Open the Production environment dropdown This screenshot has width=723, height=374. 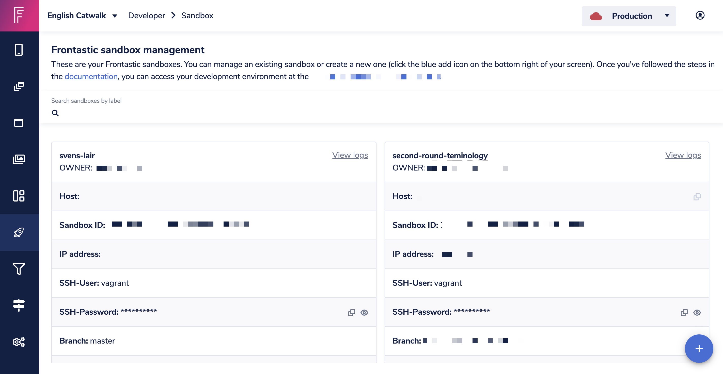click(x=629, y=16)
